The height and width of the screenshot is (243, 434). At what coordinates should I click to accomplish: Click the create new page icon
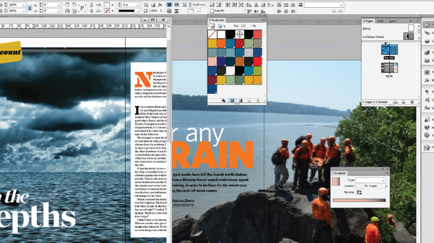pyautogui.click(x=403, y=102)
